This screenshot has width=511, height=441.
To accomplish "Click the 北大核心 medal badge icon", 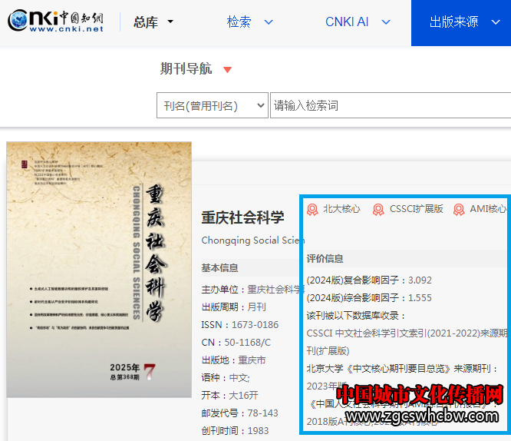I will [312, 209].
